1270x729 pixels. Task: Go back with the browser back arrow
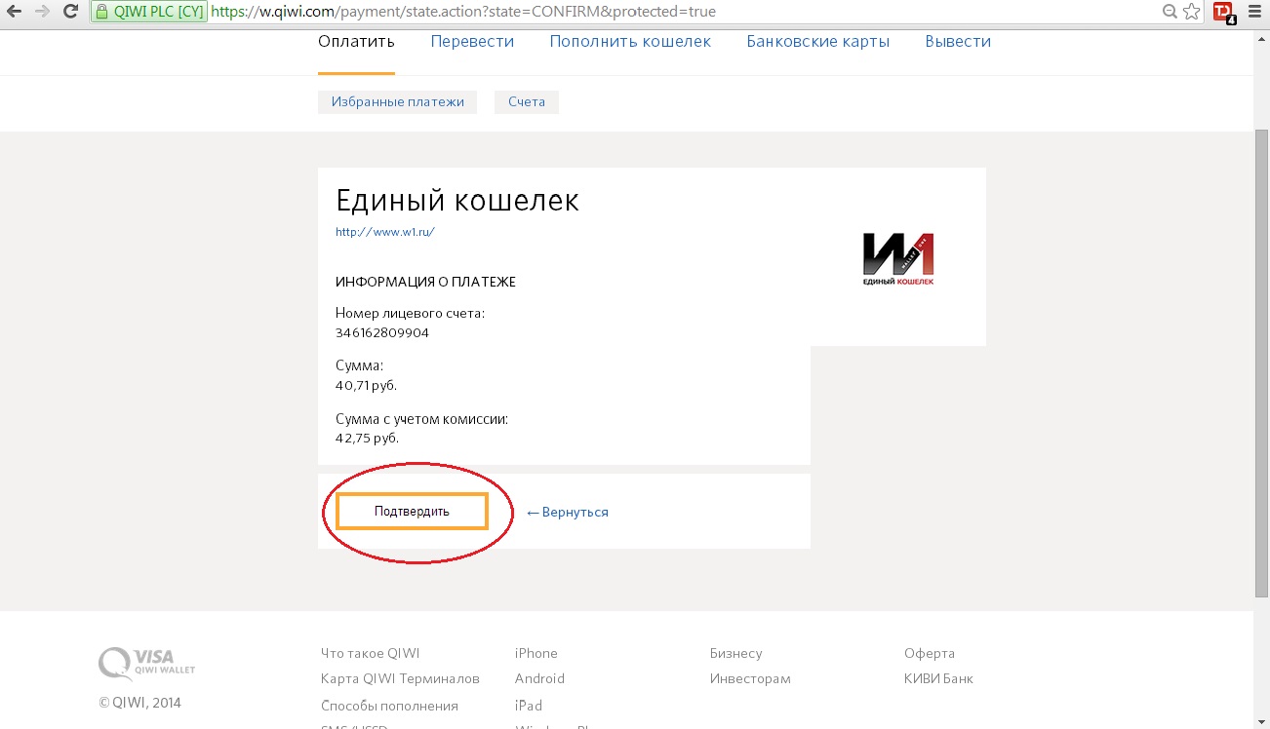[14, 12]
